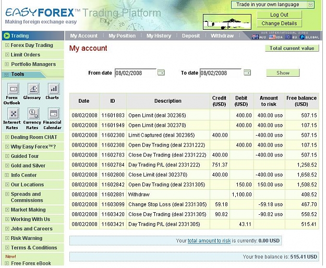Open Trade in your own language dropdown
Screen dimensions: 326x268
click(273, 5)
